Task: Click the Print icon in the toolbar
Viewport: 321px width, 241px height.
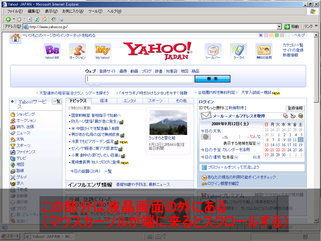Action: coord(61,19)
